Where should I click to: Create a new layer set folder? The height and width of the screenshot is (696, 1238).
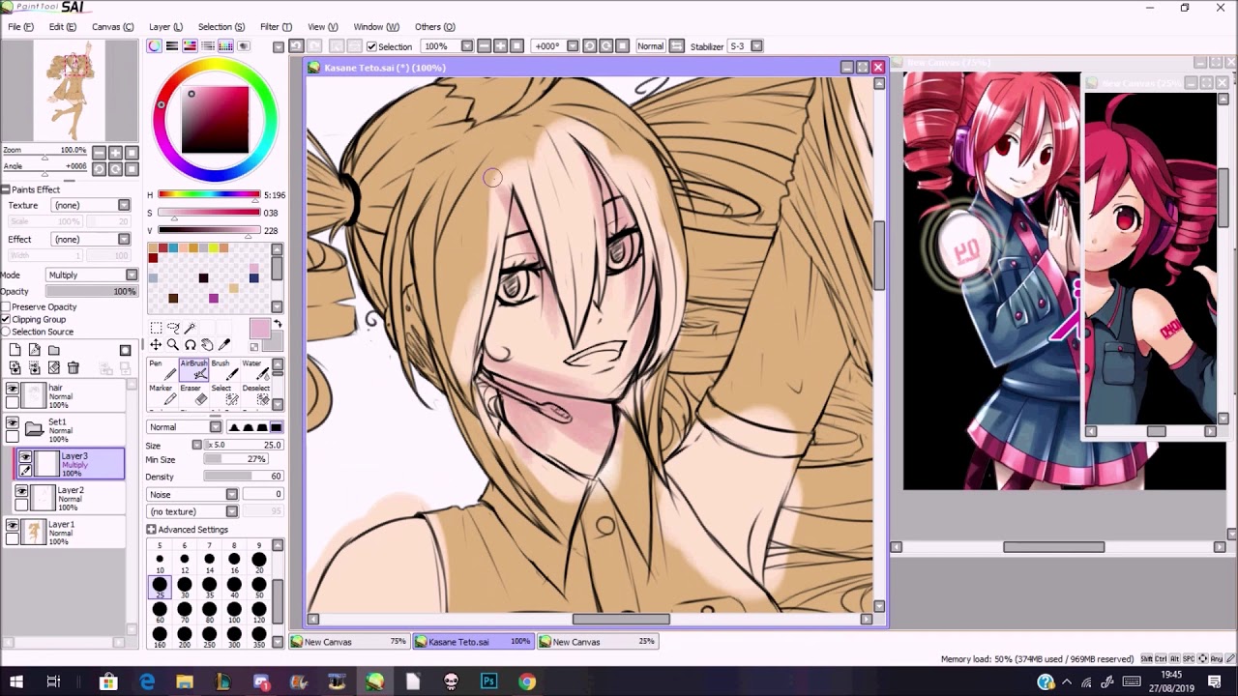54,350
